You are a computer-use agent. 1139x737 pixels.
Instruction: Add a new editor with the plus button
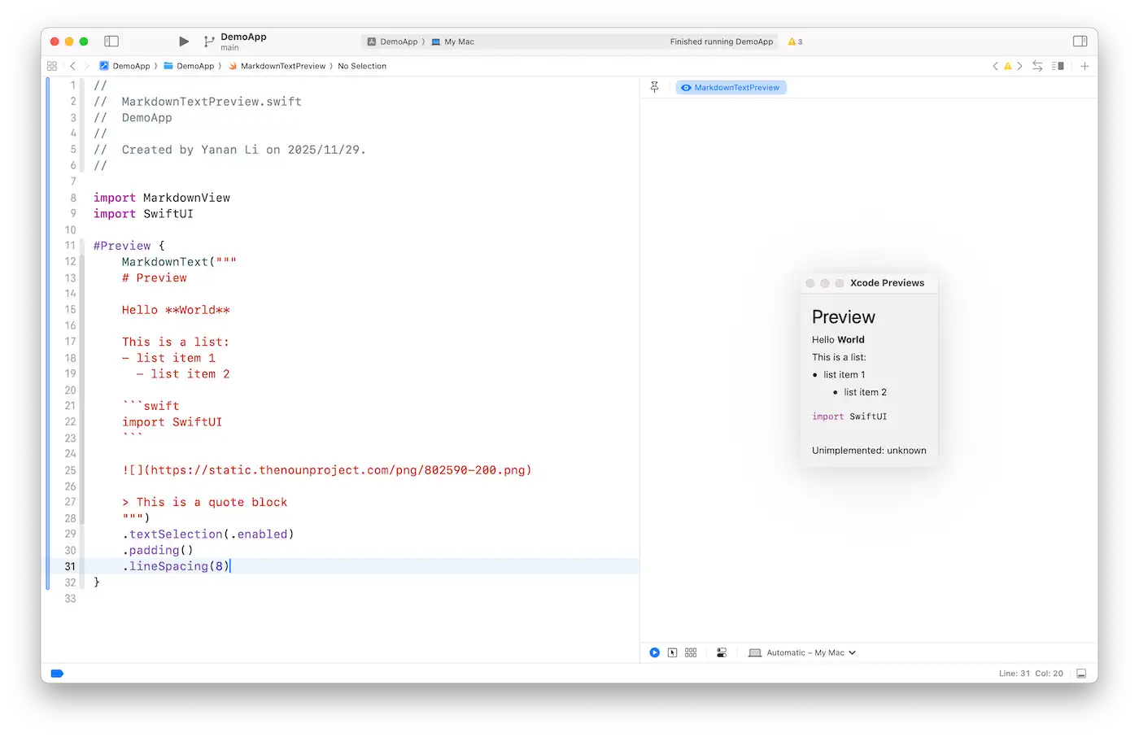point(1084,66)
